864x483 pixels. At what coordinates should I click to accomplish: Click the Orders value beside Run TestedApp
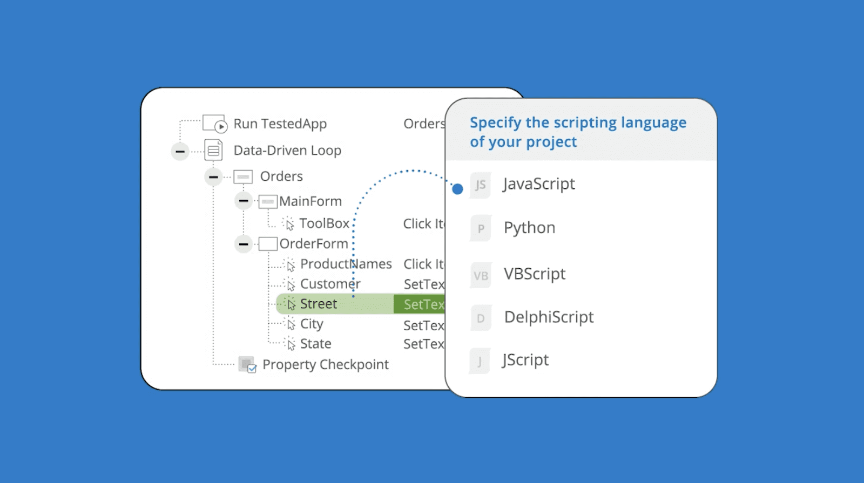coord(424,124)
